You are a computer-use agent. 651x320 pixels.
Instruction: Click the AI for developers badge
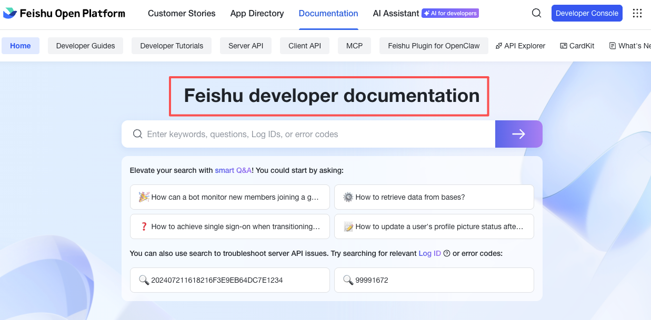click(450, 13)
